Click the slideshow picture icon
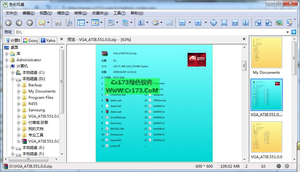Viewport: 300px width, 172px height. pyautogui.click(x=279, y=23)
